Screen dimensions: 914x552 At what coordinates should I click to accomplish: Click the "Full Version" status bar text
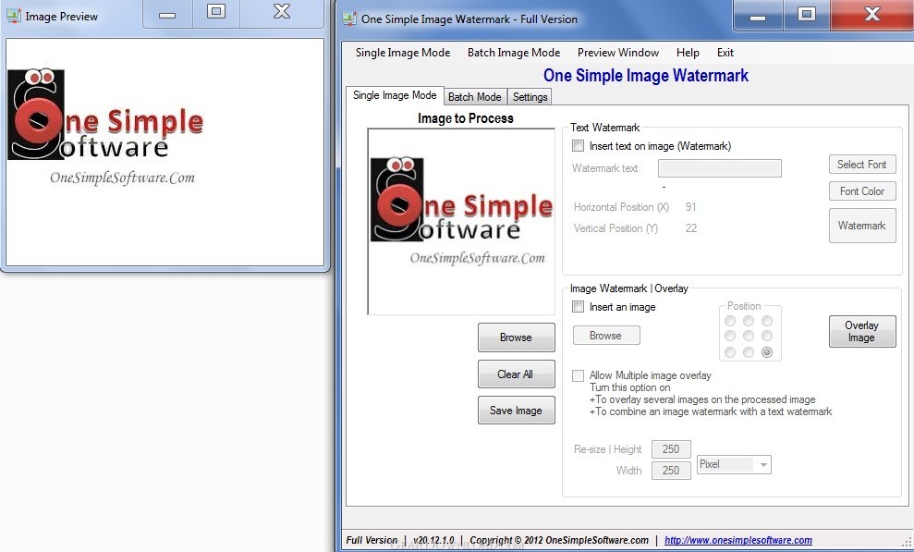[x=372, y=540]
